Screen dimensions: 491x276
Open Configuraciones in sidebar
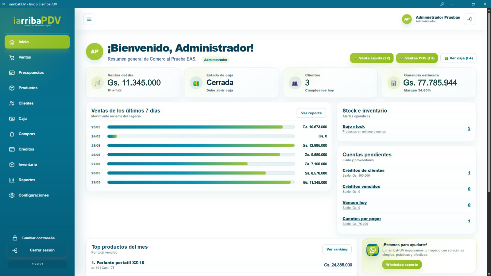[37, 195]
